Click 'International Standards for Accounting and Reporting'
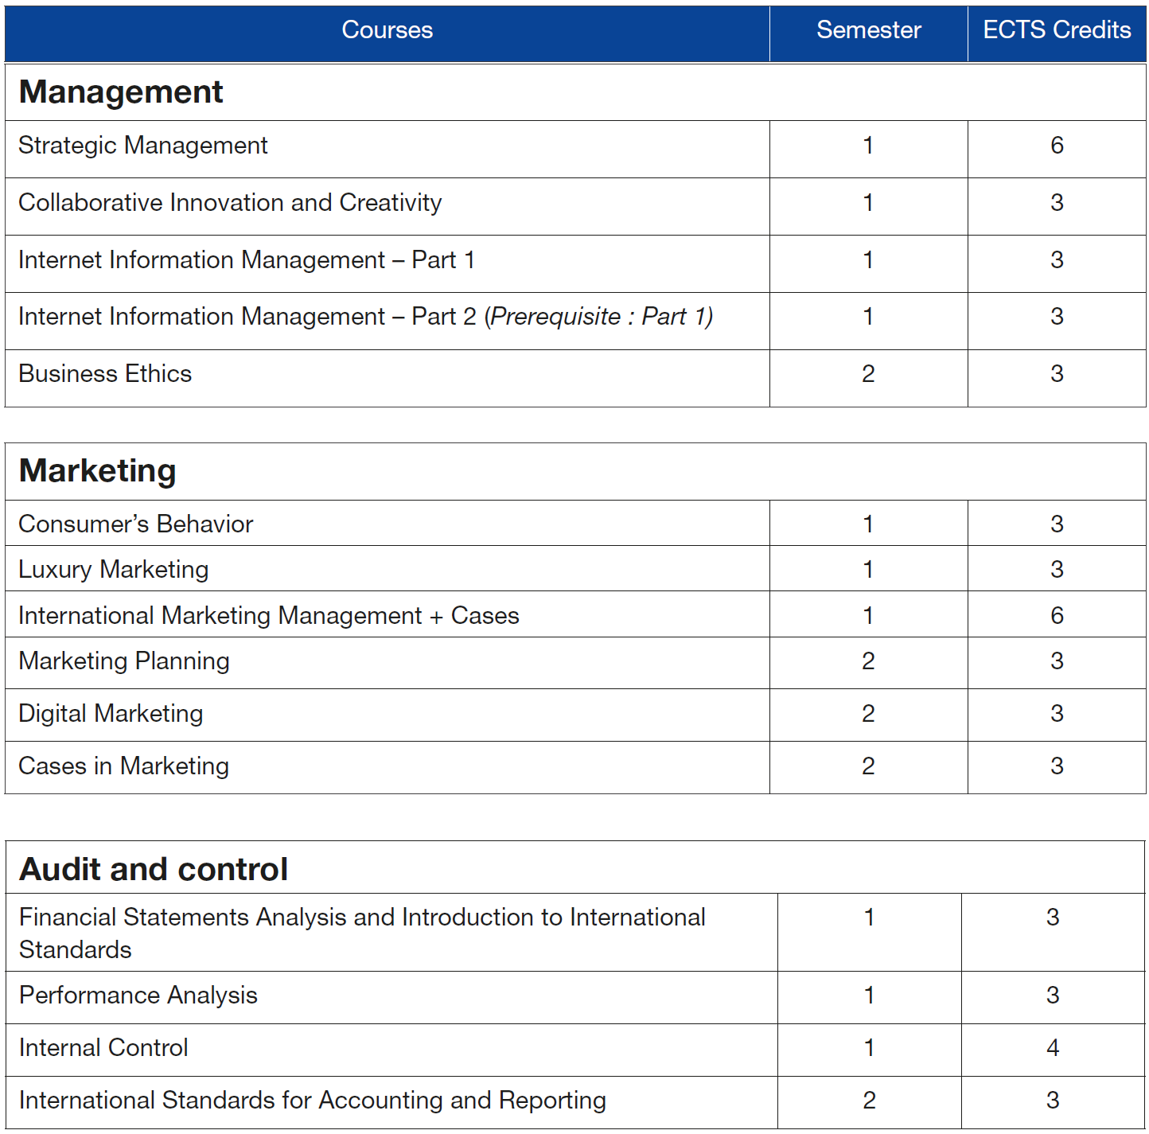The height and width of the screenshot is (1134, 1149). click(313, 1101)
